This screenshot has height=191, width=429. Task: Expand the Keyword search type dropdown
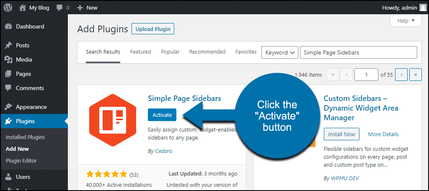pyautogui.click(x=279, y=52)
